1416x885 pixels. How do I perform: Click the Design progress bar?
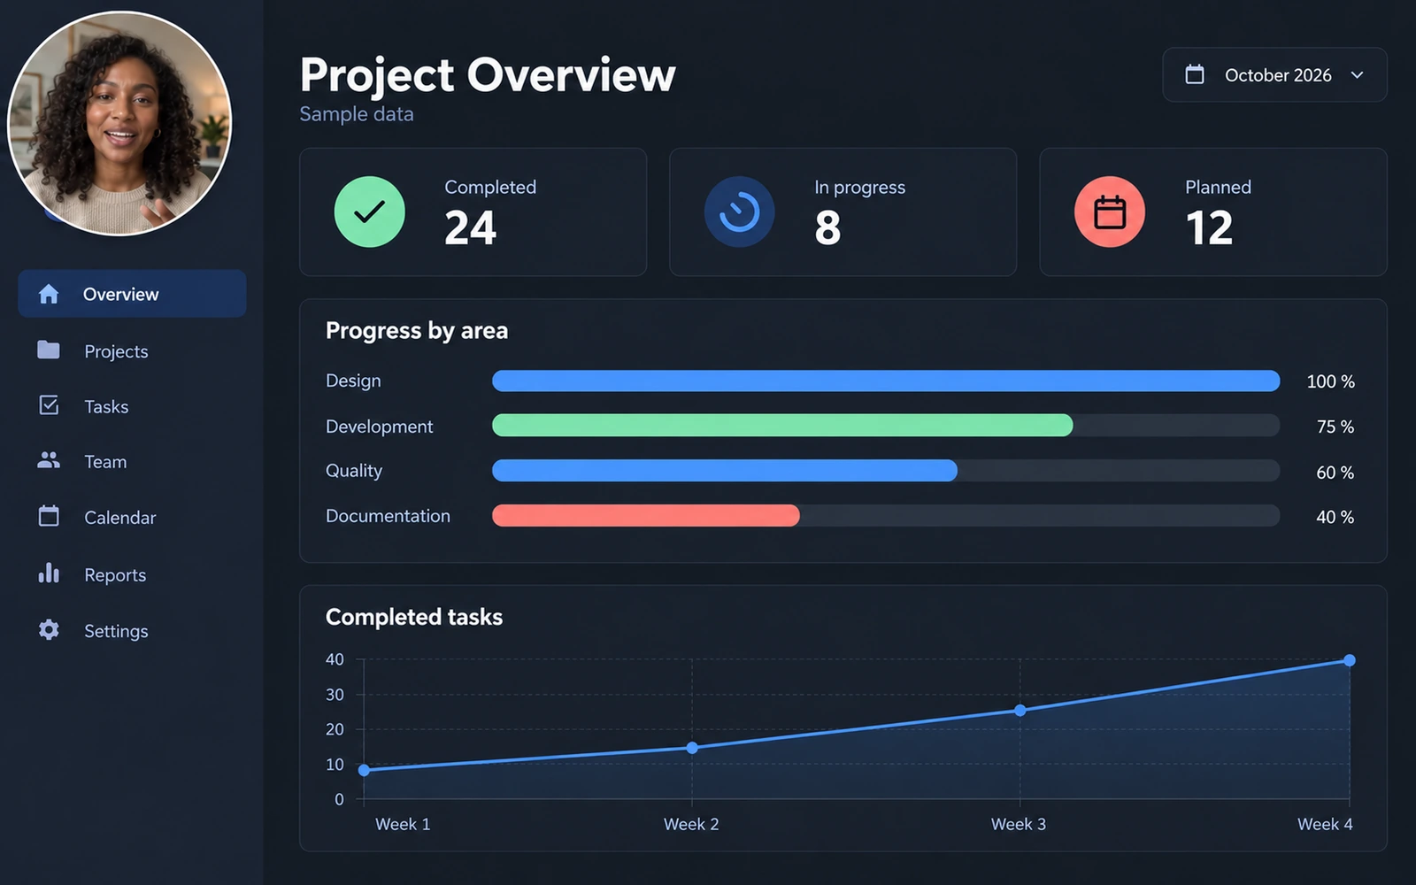pyautogui.click(x=886, y=381)
